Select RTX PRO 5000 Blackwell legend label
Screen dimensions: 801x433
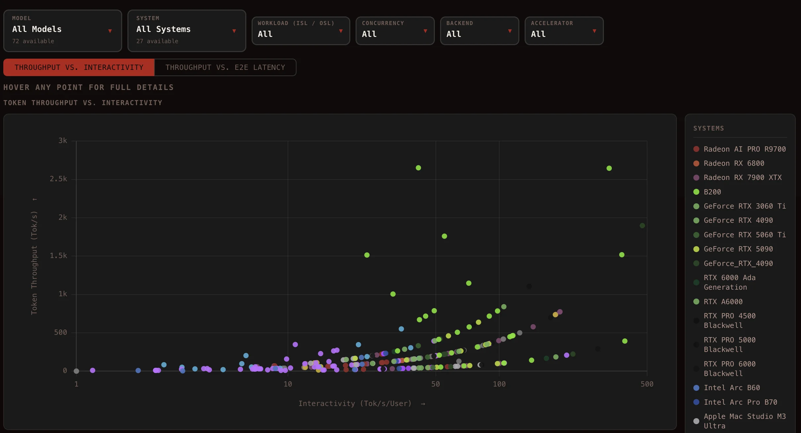pos(730,345)
